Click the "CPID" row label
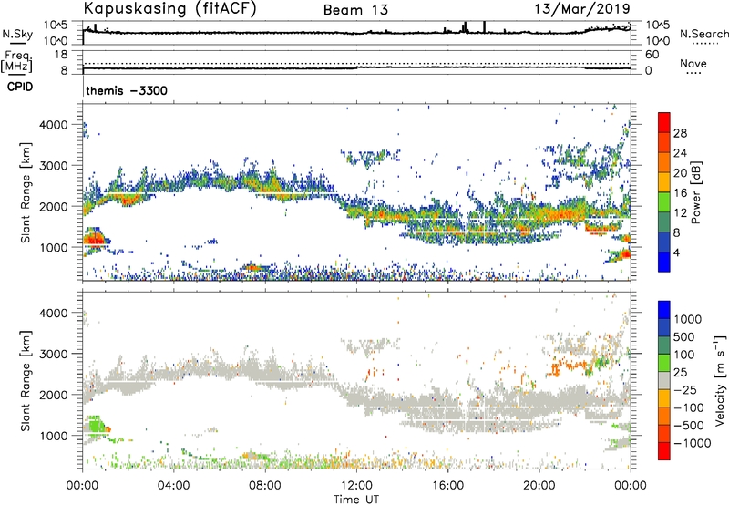 tap(20, 87)
